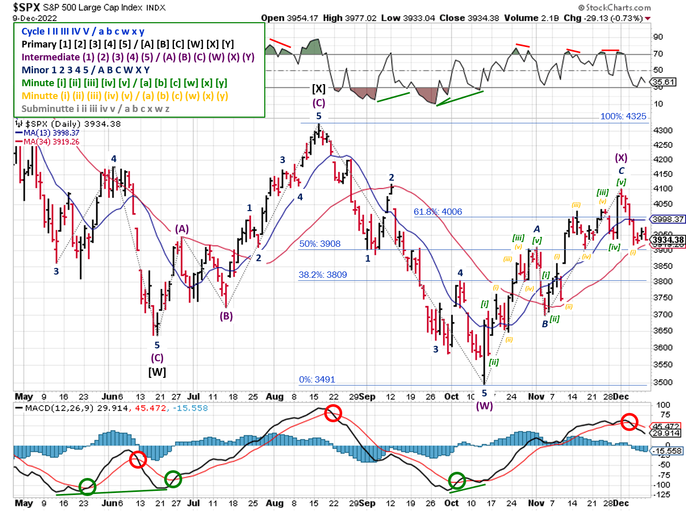Click the 4300 price axis label
Viewport: 686px width, 511px height.
(x=663, y=131)
